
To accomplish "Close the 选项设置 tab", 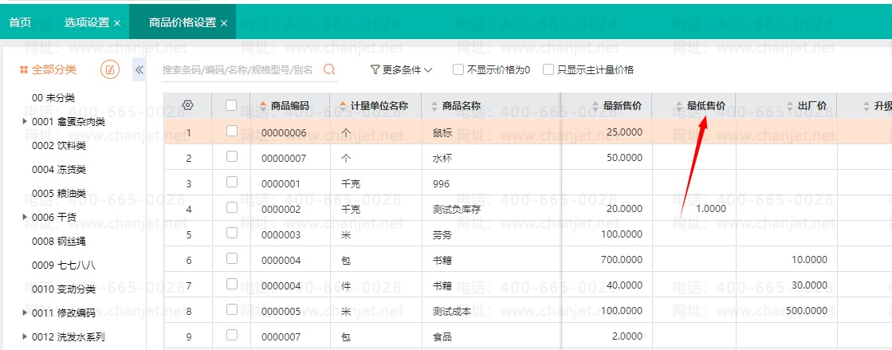I will pyautogui.click(x=117, y=23).
